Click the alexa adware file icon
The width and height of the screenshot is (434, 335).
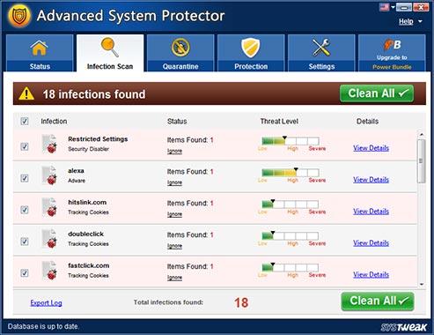pyautogui.click(x=49, y=175)
